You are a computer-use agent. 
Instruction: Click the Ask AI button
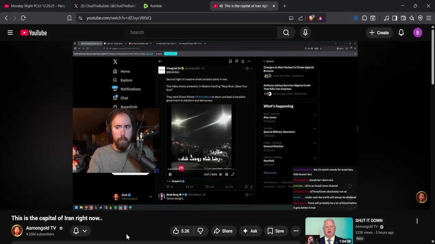click(250, 231)
